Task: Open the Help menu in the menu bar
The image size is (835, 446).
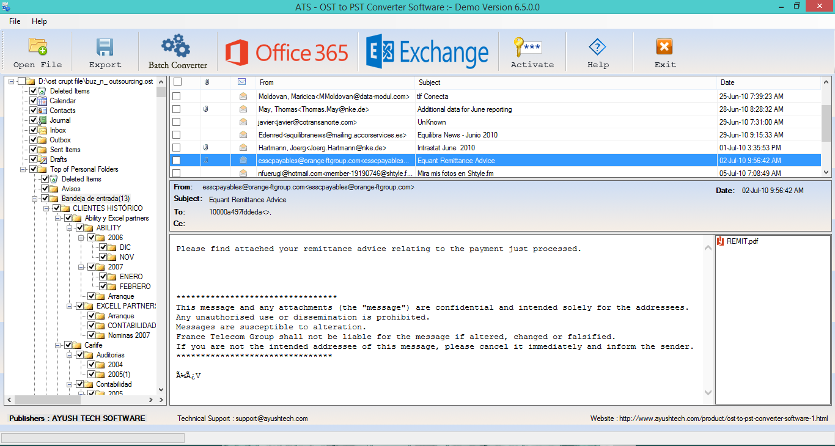Action: (x=39, y=21)
